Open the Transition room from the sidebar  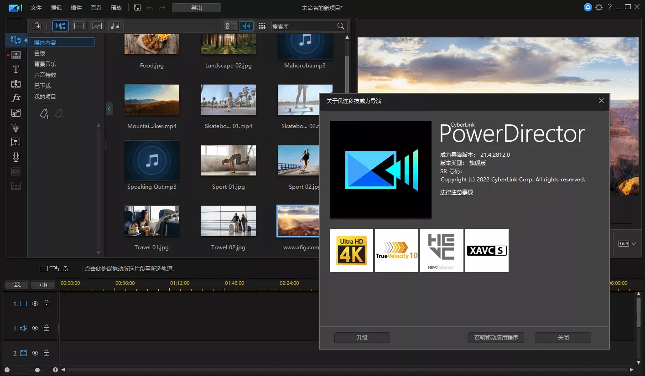[x=16, y=84]
